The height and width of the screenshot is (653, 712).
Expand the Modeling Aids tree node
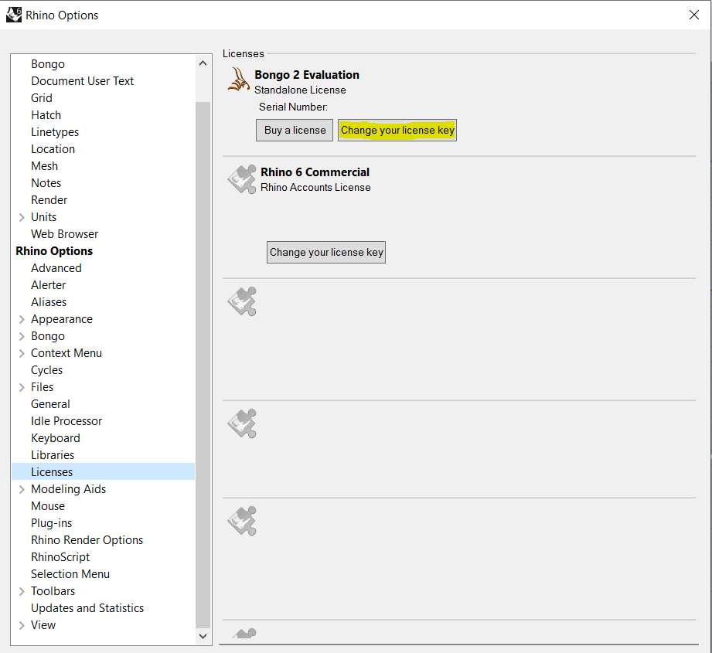point(22,489)
